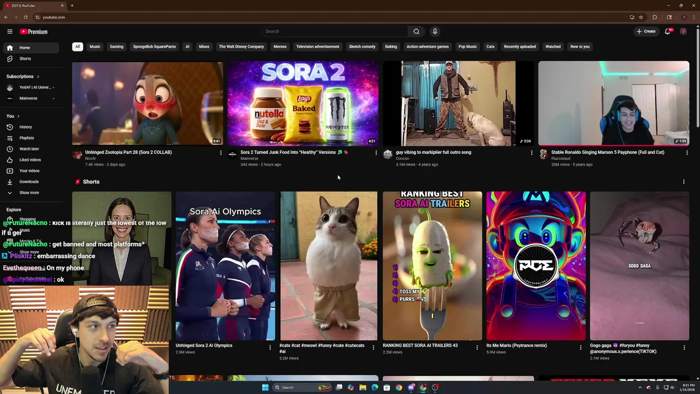
Task: Select the New to you chip
Action: pyautogui.click(x=580, y=47)
